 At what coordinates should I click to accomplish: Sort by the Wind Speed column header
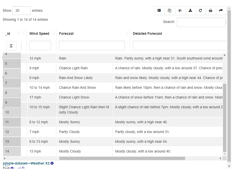tap(39, 34)
